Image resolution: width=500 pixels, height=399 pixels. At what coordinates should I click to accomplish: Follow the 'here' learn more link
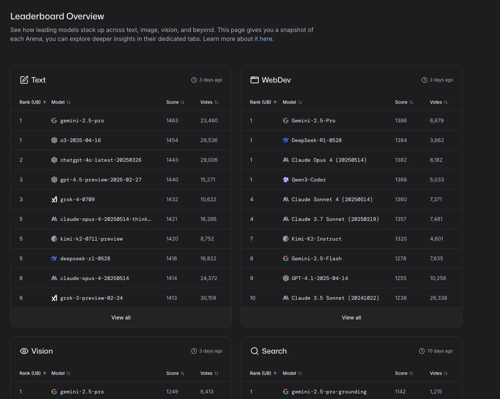tap(266, 39)
